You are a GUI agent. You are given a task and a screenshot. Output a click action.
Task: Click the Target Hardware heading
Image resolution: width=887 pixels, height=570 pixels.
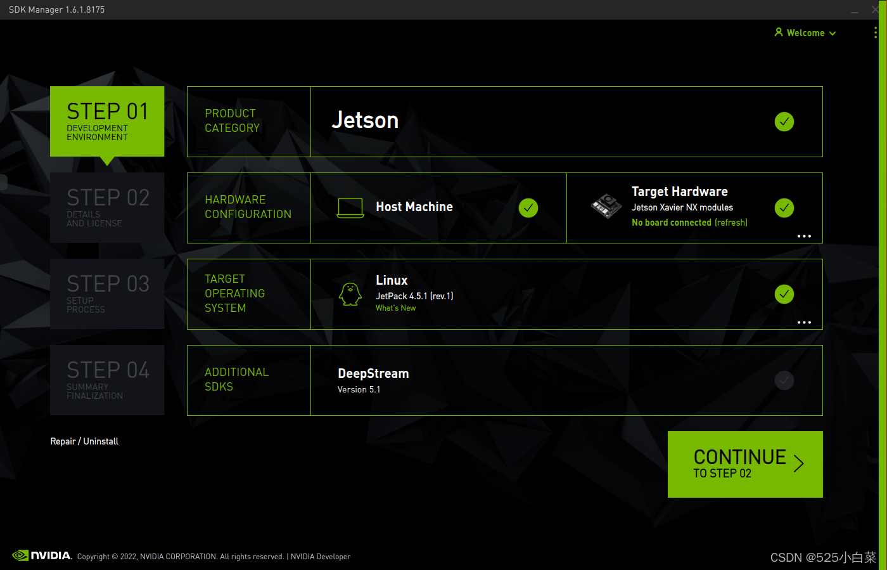tap(680, 191)
